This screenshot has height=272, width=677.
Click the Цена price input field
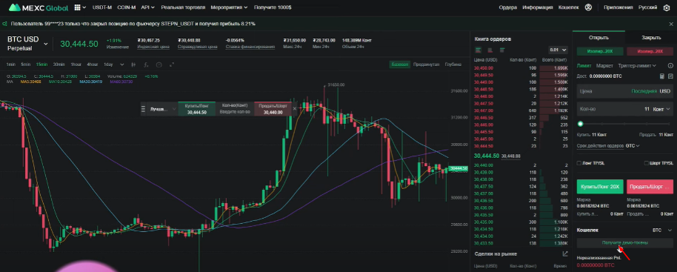point(624,91)
